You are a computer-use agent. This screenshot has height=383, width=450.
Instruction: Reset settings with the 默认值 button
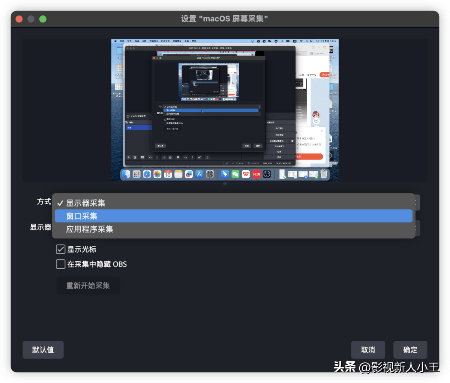[43, 350]
